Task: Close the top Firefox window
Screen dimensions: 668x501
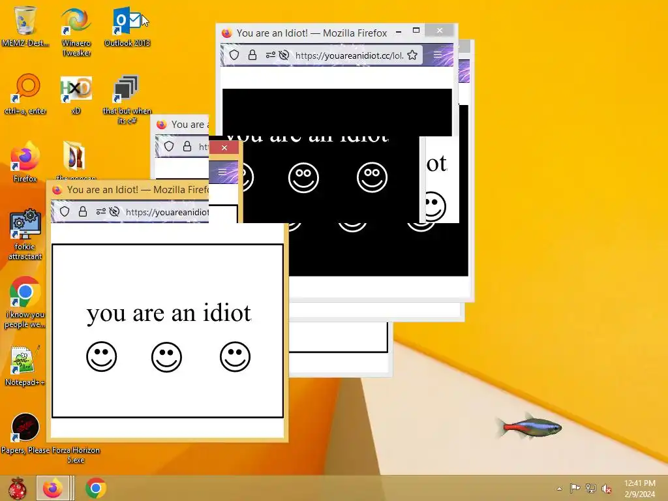Action: point(440,30)
